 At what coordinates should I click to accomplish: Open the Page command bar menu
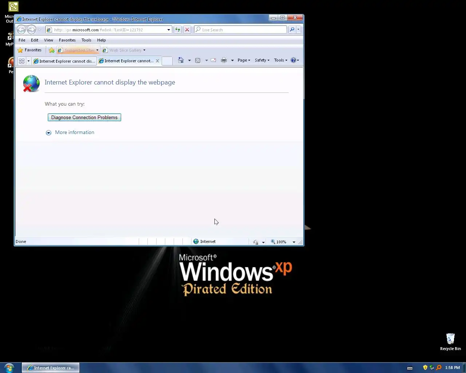pos(244,60)
